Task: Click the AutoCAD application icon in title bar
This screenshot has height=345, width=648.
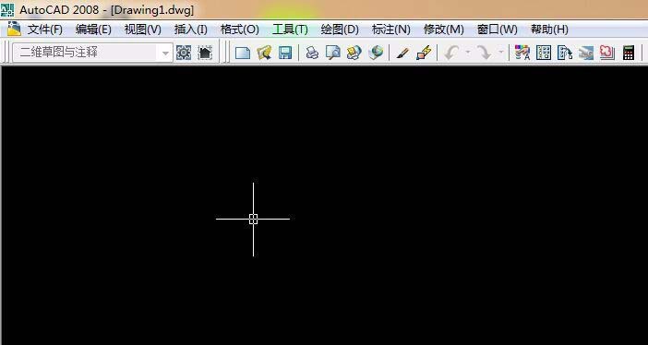Action: [7, 9]
